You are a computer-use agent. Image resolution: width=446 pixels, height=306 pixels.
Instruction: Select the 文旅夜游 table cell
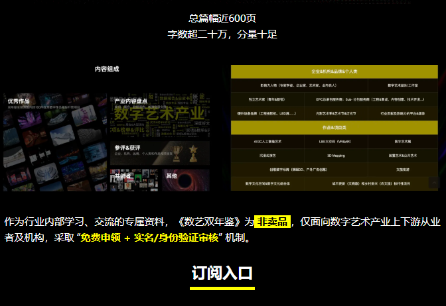[x=404, y=169]
